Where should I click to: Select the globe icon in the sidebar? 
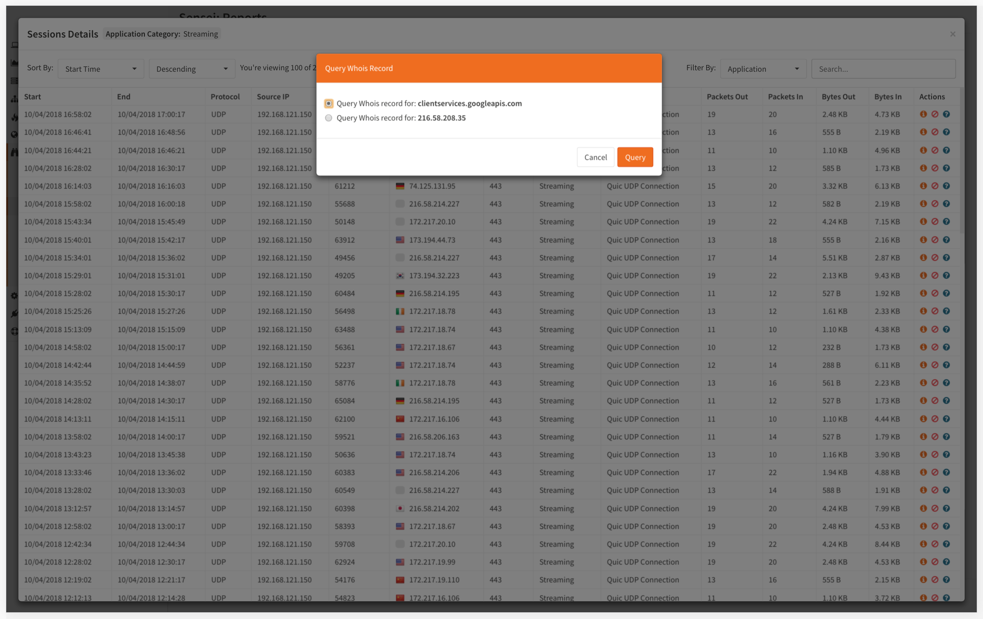click(14, 134)
